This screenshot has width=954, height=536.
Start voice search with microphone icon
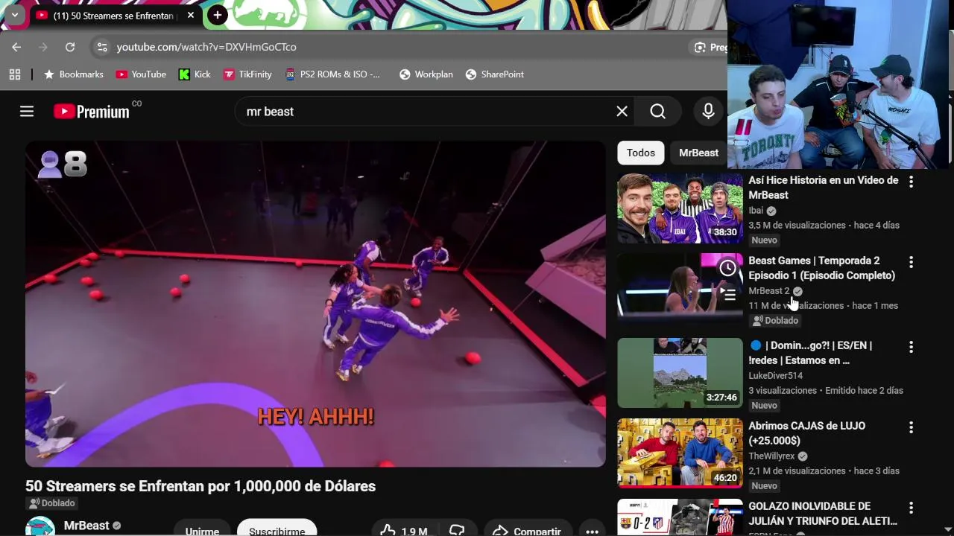[x=708, y=112]
